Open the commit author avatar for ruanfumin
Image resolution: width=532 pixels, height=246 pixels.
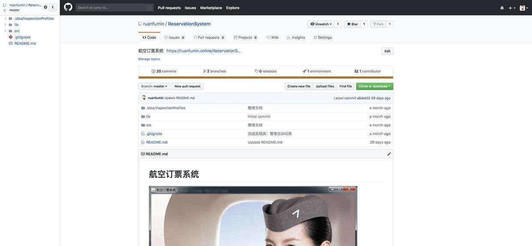coord(144,98)
